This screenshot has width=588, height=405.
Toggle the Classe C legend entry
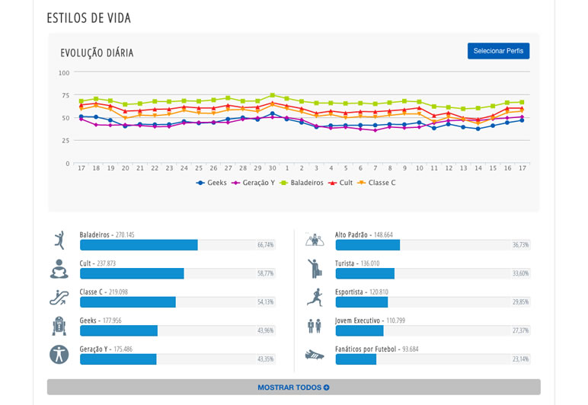pyautogui.click(x=376, y=183)
